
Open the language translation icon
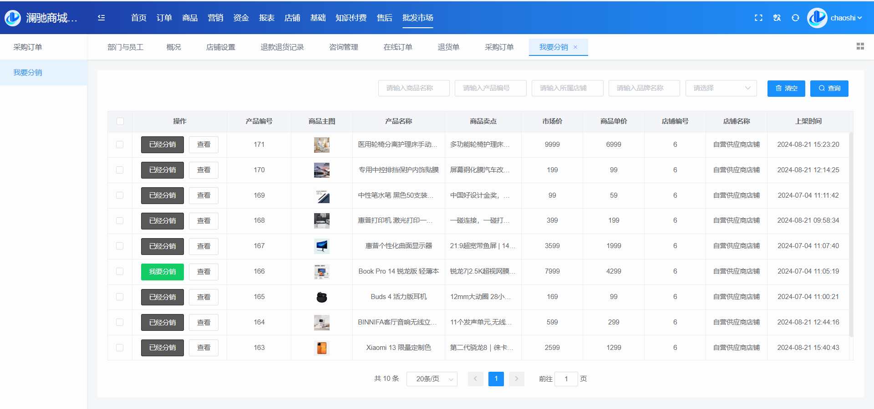[x=777, y=18]
